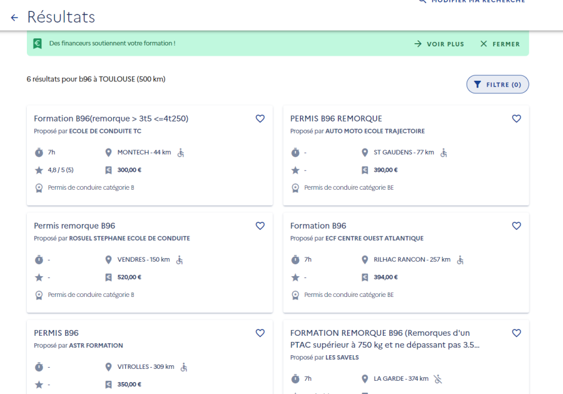563x394 pixels.
Task: Click the stopwatch icon in ECF CENTRE OUEST ATLANTIQUE card
Action: point(295,259)
